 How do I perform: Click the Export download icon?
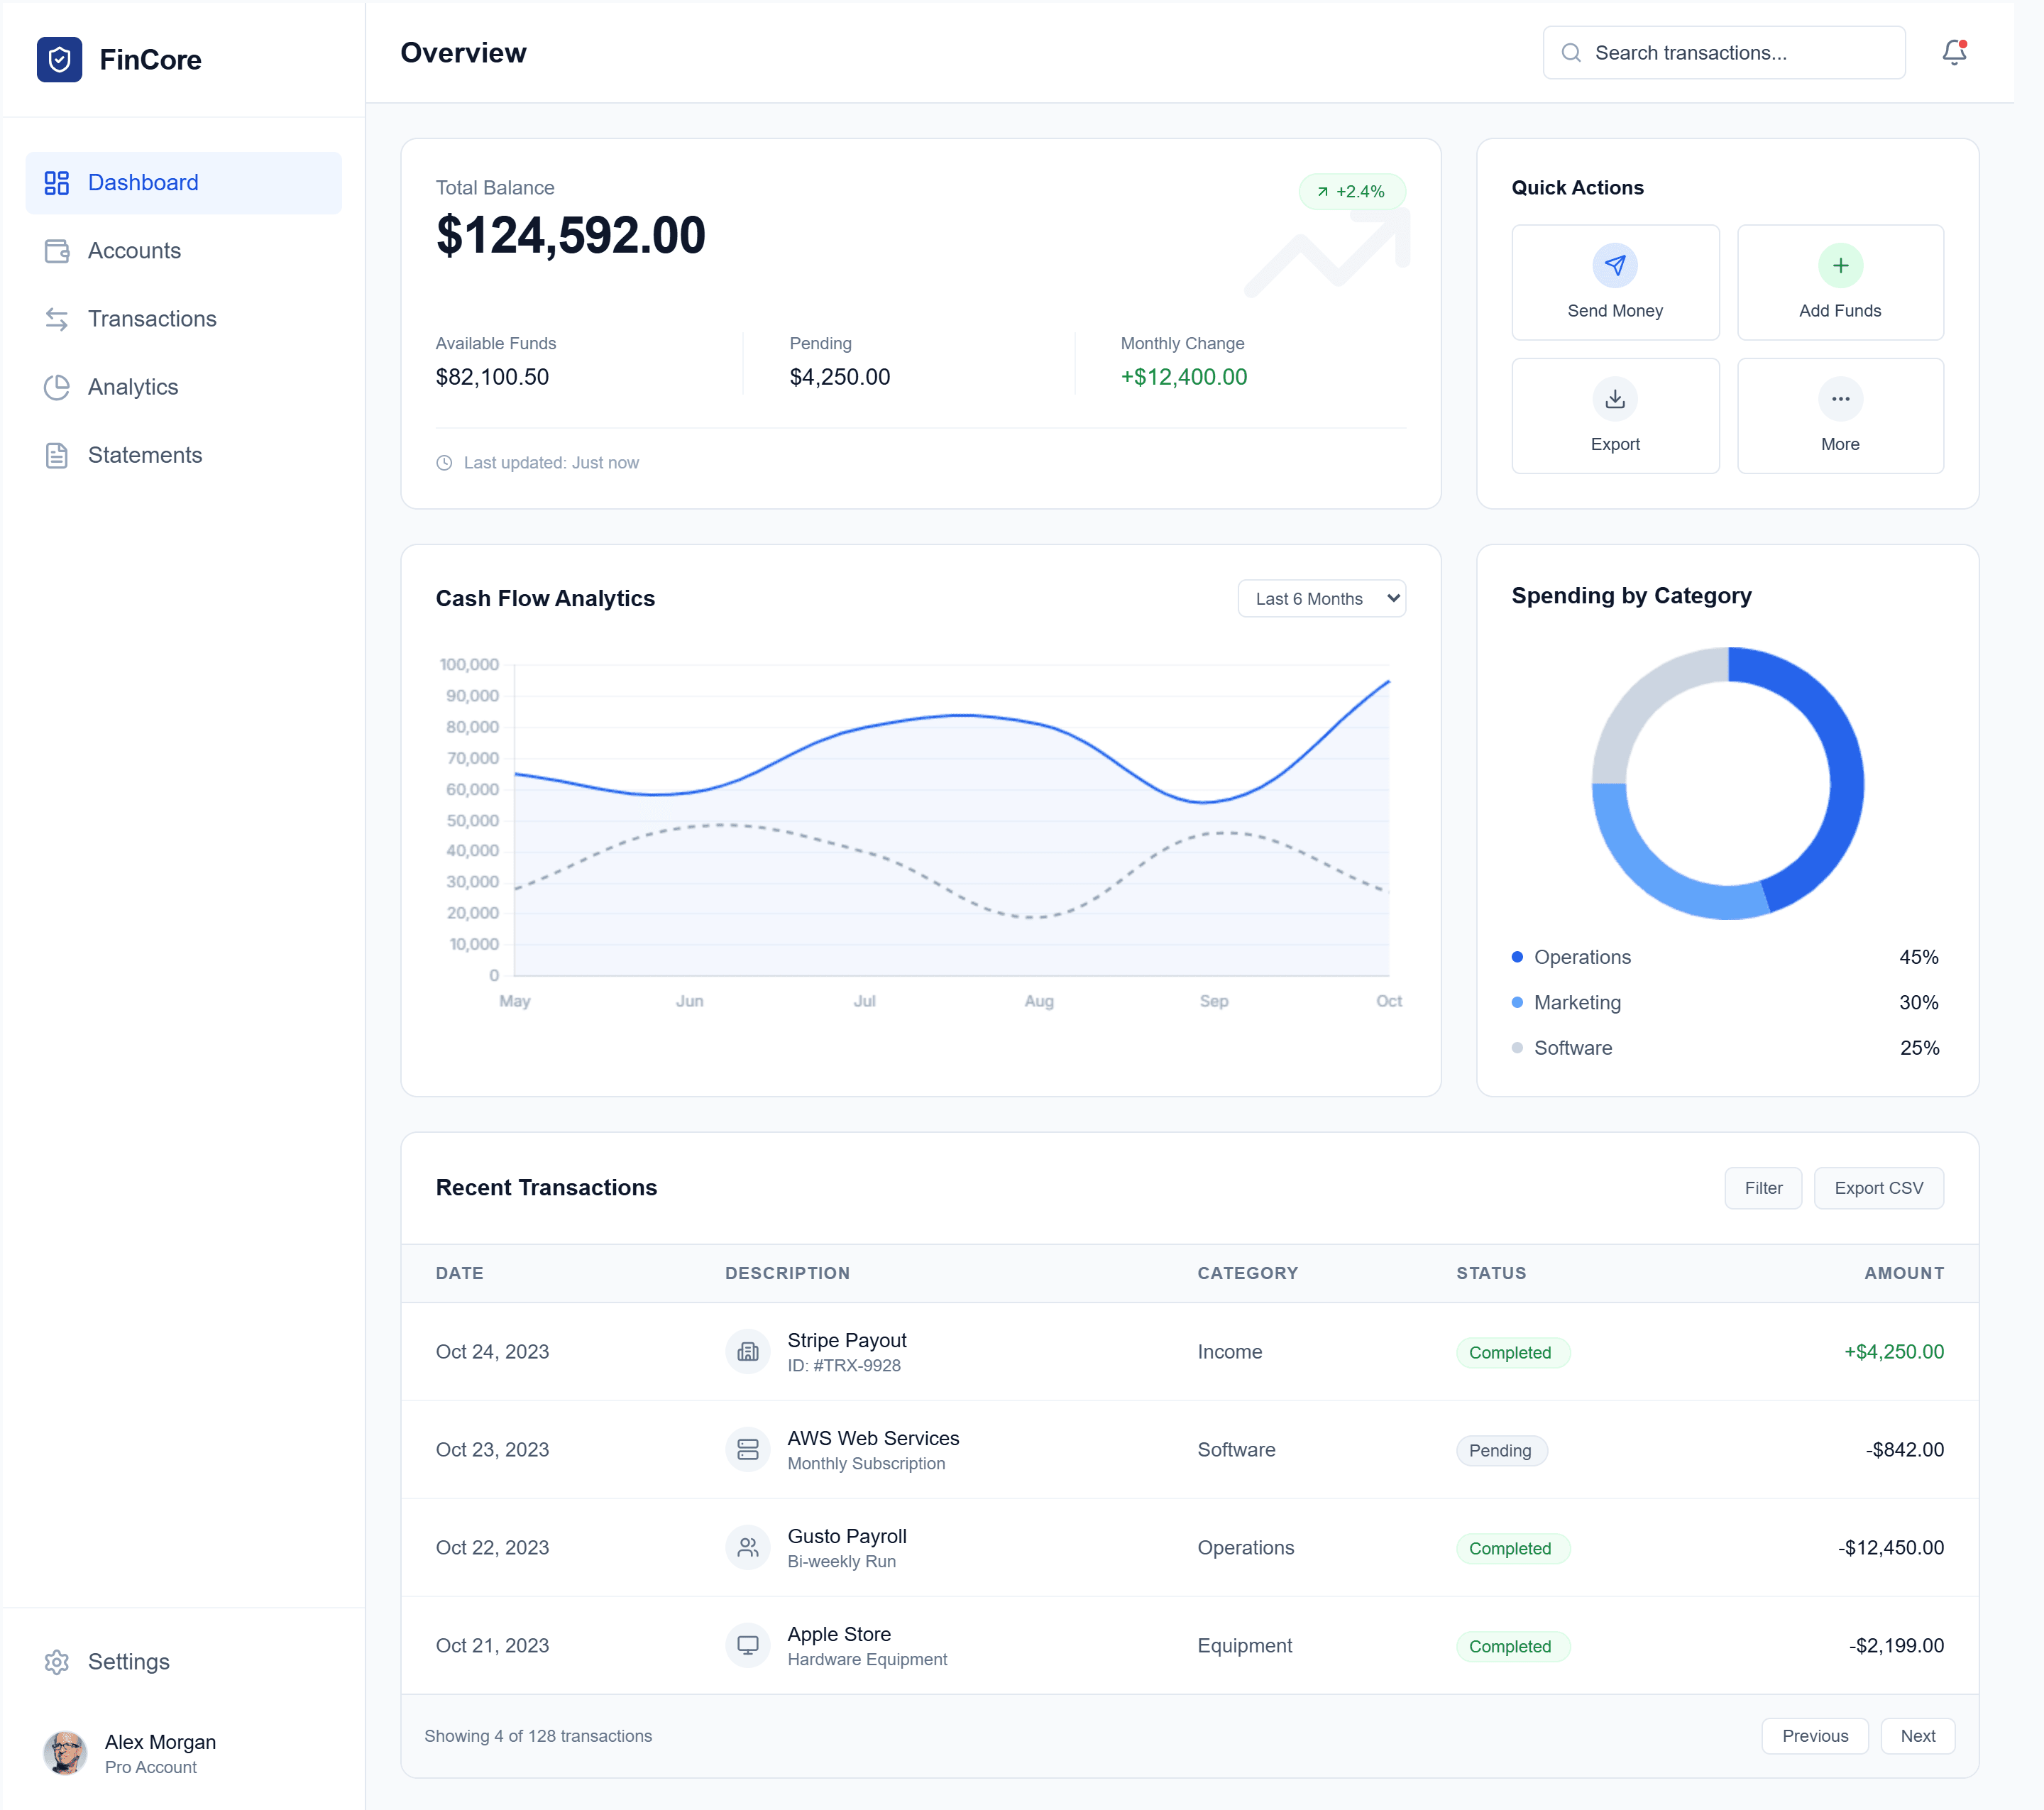click(x=1614, y=399)
